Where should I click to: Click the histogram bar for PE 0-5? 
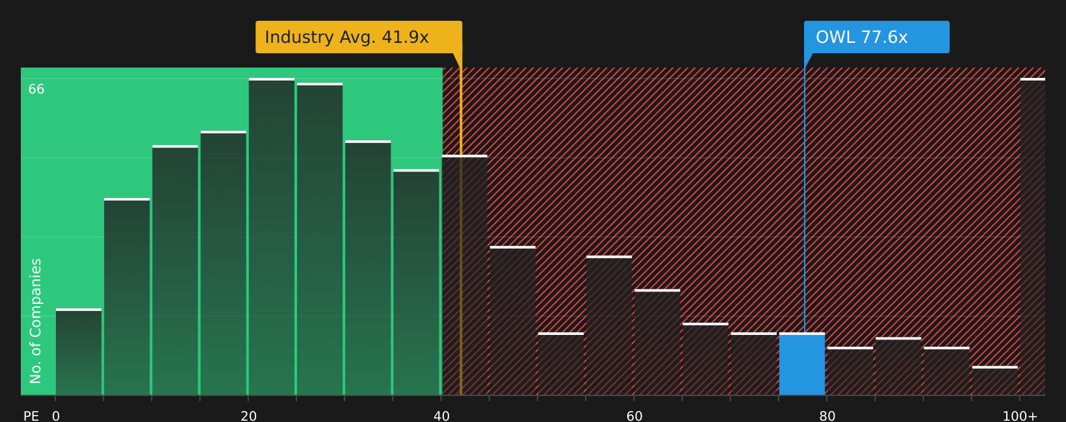79,352
